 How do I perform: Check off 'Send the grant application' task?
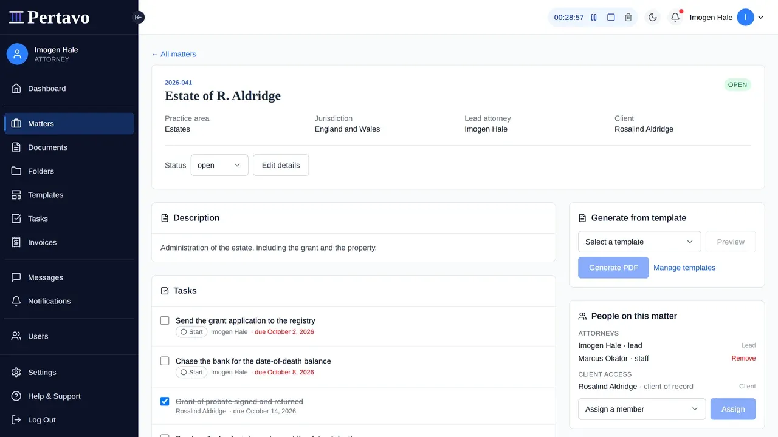(x=165, y=320)
